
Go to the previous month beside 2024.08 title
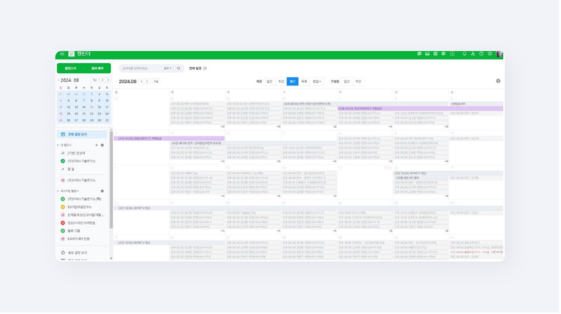(142, 82)
